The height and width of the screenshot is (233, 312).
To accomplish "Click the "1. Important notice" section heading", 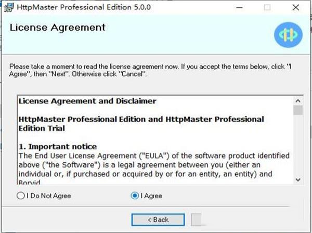I will pyautogui.click(x=58, y=147).
